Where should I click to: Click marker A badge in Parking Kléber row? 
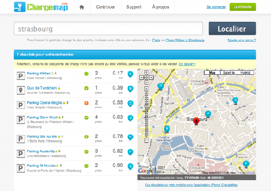pos(131,74)
